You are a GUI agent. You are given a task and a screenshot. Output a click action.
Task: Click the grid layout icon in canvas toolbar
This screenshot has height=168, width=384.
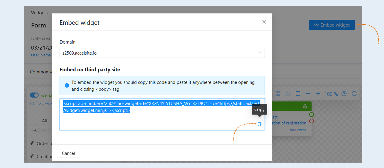pos(278,94)
